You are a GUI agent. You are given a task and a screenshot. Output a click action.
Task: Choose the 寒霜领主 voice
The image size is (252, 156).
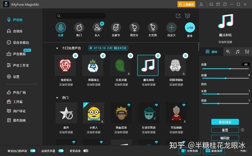[x=93, y=65]
